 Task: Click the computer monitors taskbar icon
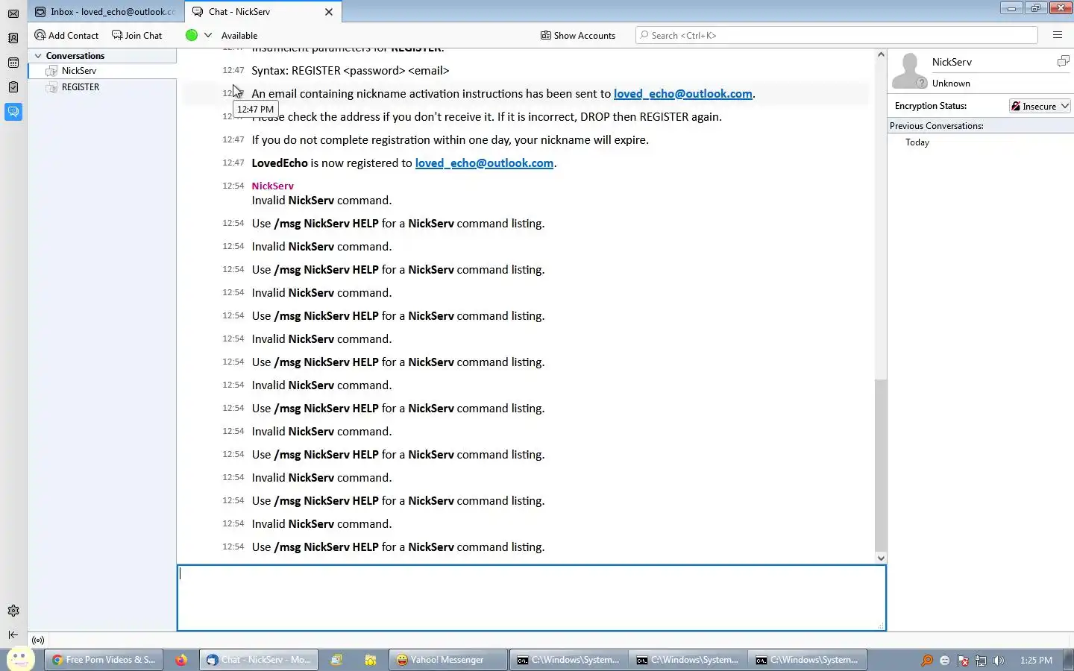(336, 660)
